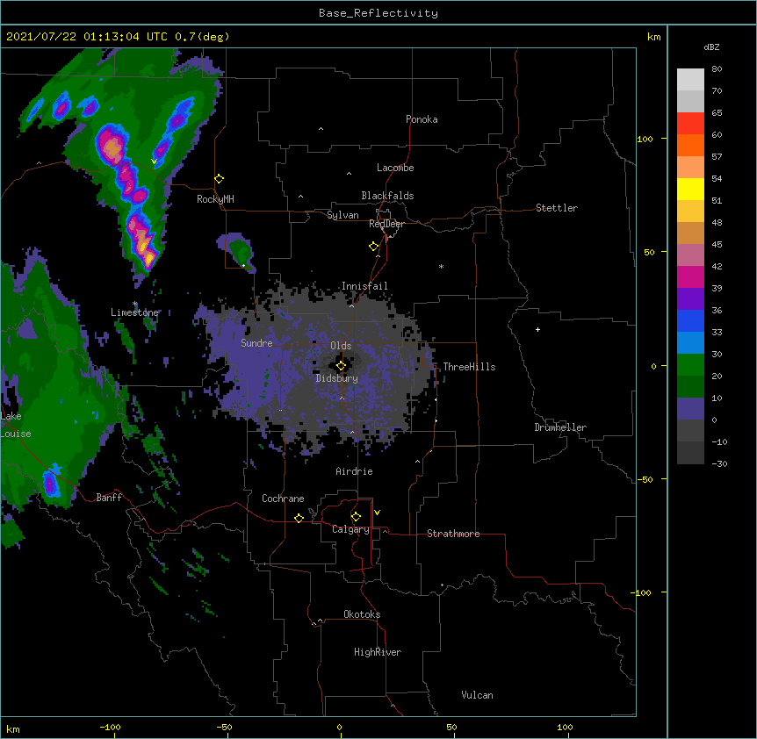Click the Olds town label
The image size is (757, 739).
coord(341,346)
